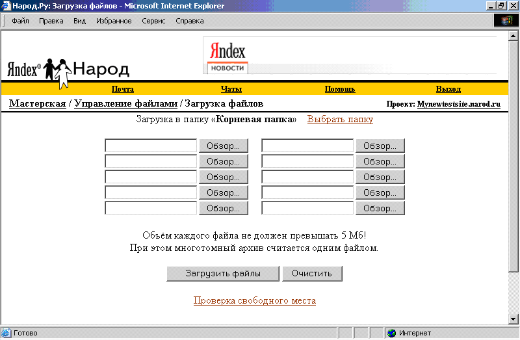Click Обзор for the third right field
The height and width of the screenshot is (340, 520).
pos(380,177)
